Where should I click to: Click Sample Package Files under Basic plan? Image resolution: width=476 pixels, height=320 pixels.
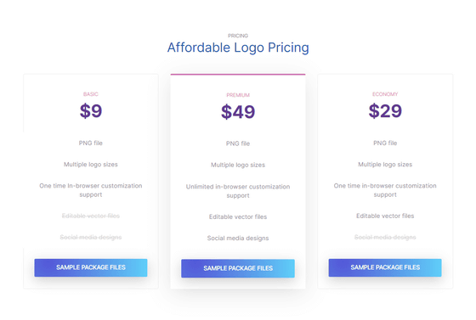click(x=91, y=267)
